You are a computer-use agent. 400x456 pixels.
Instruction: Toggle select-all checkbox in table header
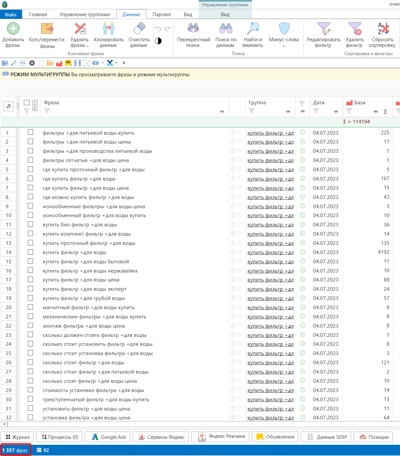[27, 103]
